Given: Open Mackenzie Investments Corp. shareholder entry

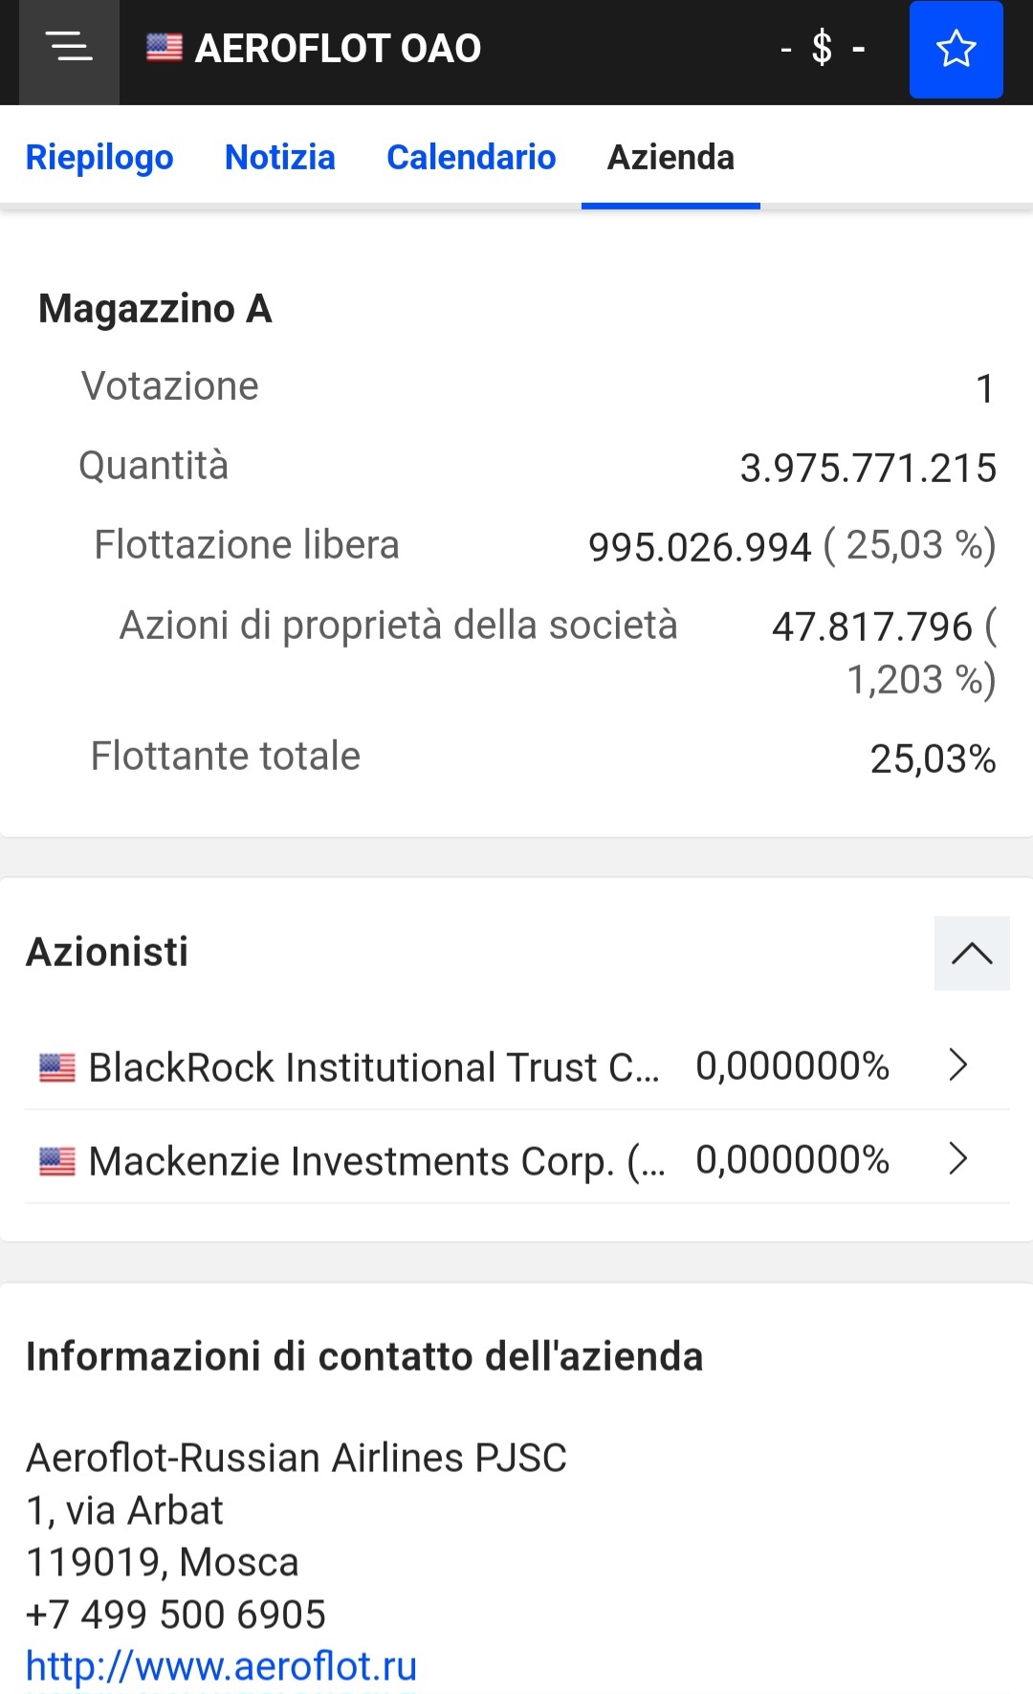Looking at the screenshot, I should tap(376, 1160).
